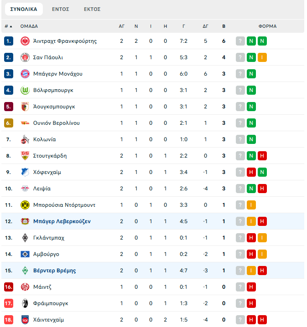Click the Borussia Dortmund BVB logo
The image size is (307, 327).
25,205
